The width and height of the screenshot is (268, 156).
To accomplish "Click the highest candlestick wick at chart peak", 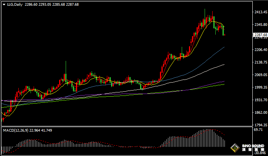I will [205, 10].
